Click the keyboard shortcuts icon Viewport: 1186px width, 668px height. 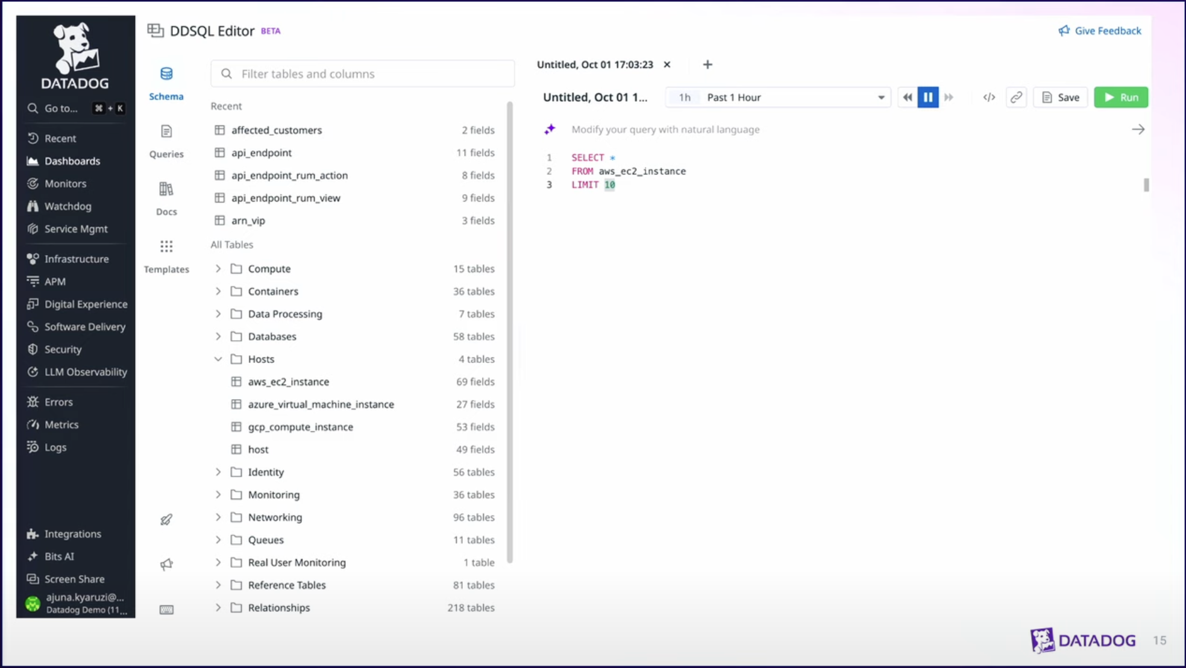point(166,610)
